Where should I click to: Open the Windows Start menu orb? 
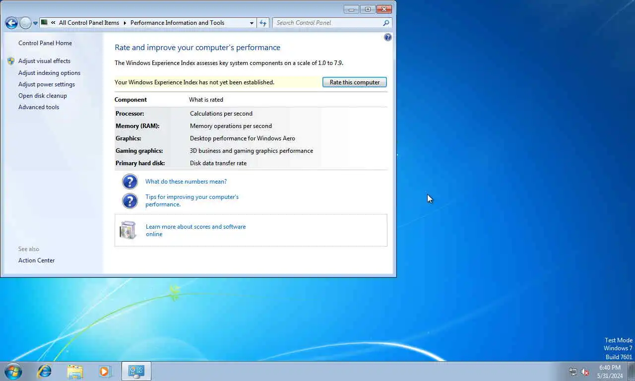pyautogui.click(x=13, y=371)
